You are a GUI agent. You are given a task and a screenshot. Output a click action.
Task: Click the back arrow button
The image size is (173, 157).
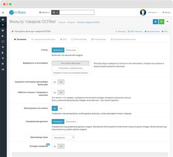point(168,22)
